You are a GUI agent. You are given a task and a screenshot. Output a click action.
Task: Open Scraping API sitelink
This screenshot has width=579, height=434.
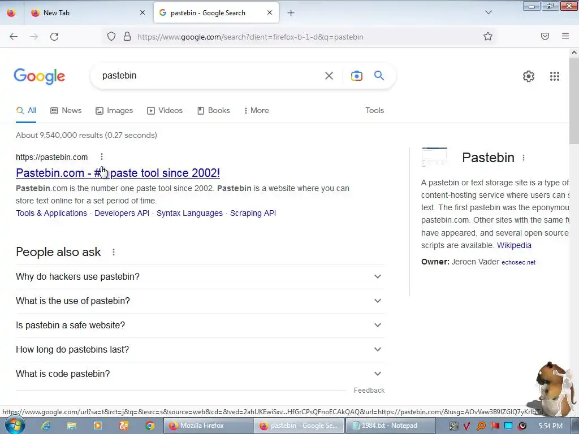click(x=253, y=213)
